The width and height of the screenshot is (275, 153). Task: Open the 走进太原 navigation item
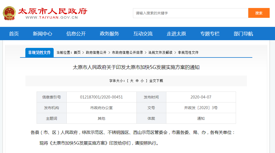176,34
